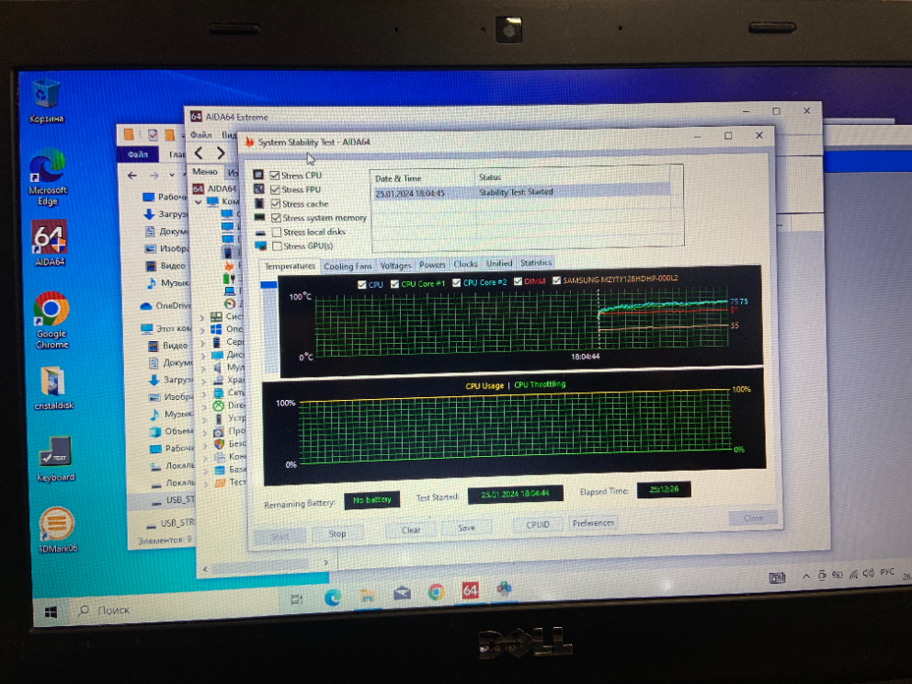Enable the Stress local disks checkbox
This screenshot has height=684, width=912.
pyautogui.click(x=277, y=232)
